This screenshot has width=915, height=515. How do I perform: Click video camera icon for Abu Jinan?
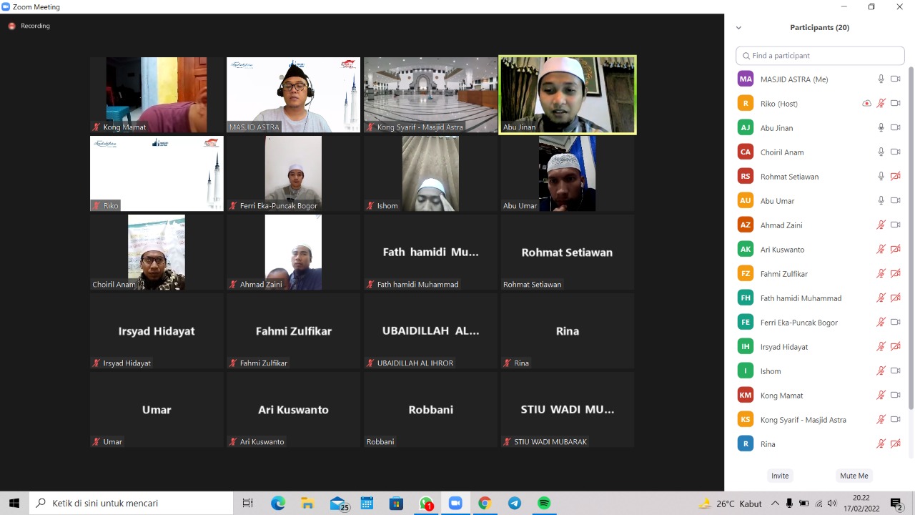tap(895, 128)
